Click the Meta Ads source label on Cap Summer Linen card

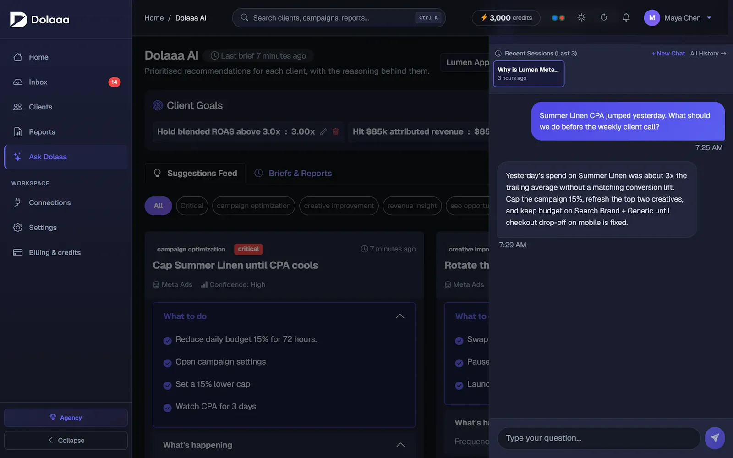pos(173,284)
